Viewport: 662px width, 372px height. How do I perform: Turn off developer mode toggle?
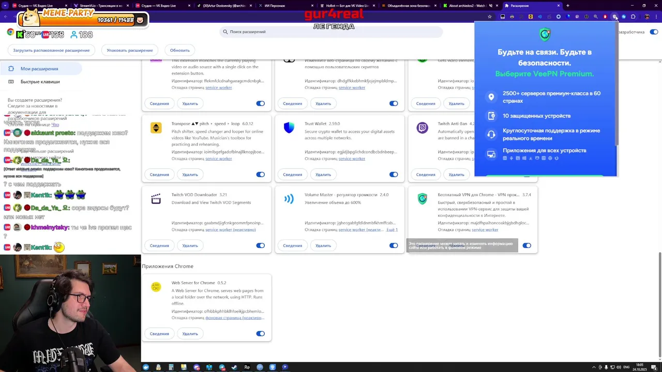[654, 32]
